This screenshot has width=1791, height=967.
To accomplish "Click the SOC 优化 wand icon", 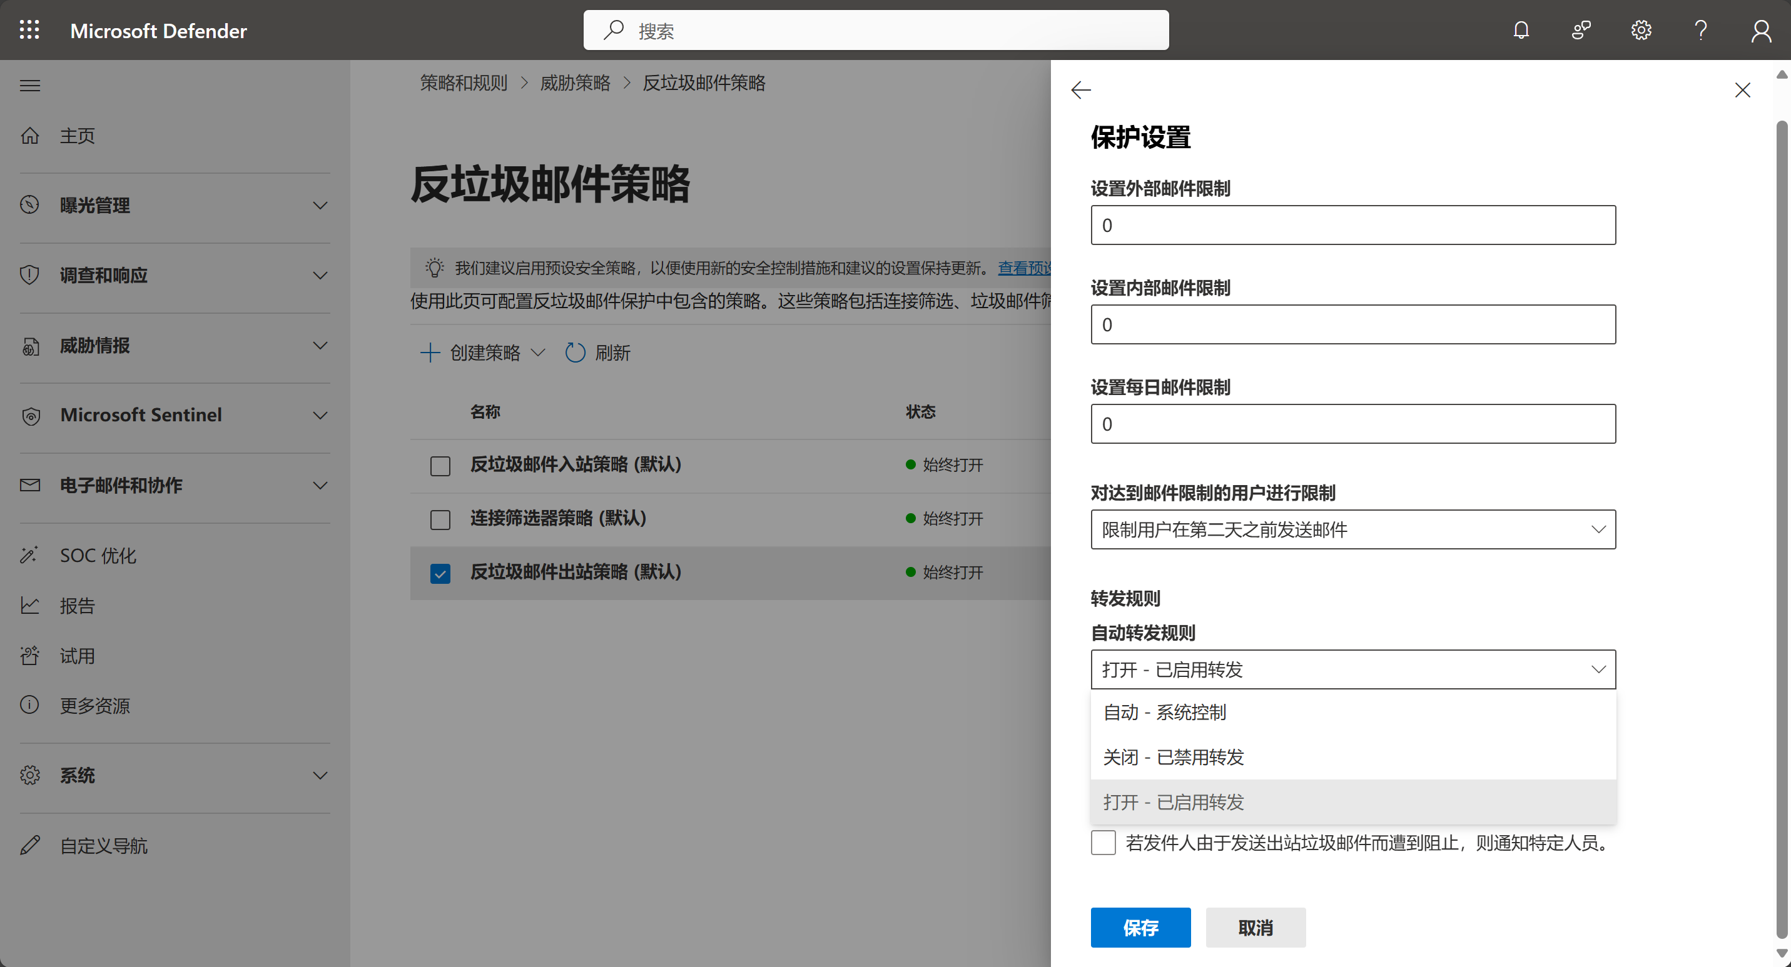I will click(30, 555).
